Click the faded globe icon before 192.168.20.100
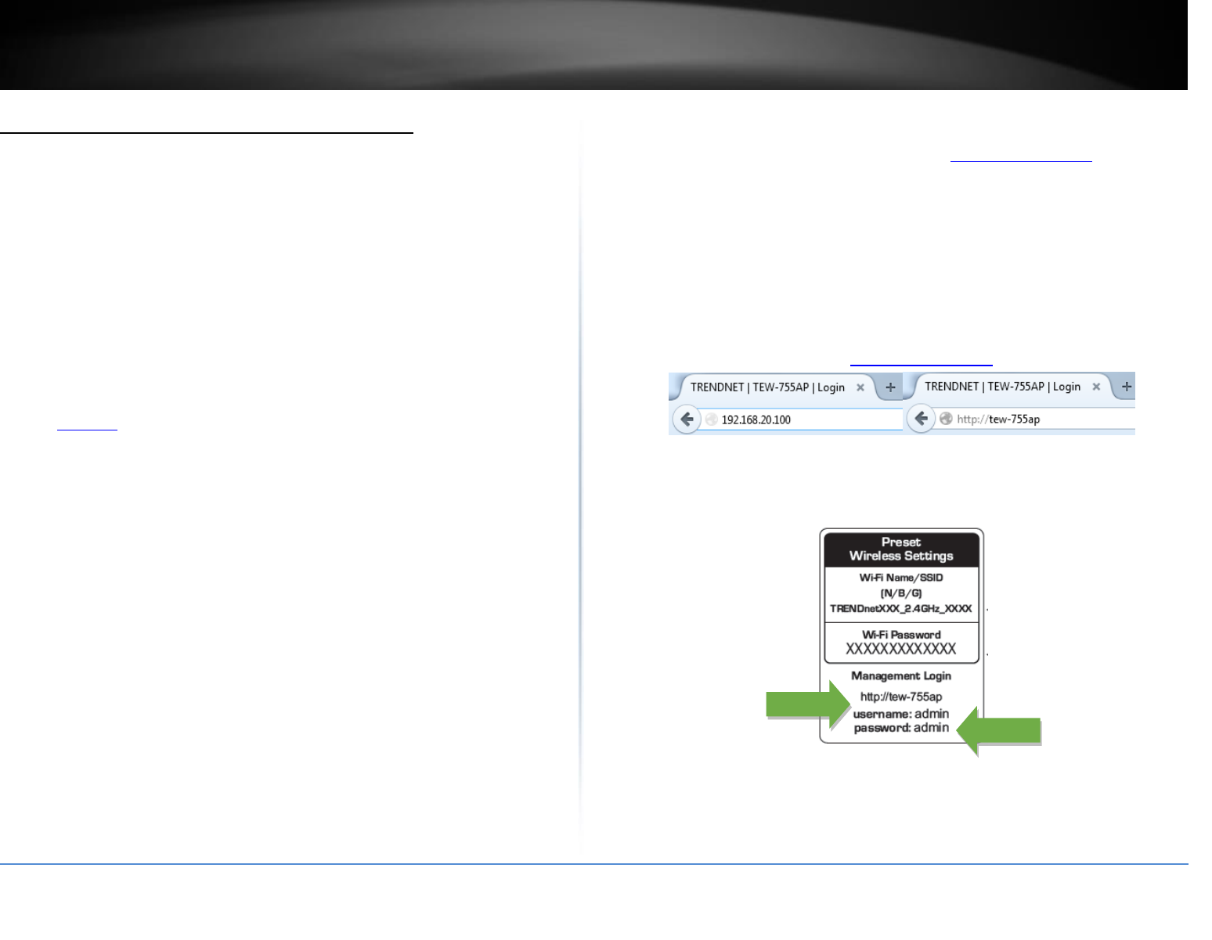1212x940 pixels. [711, 420]
